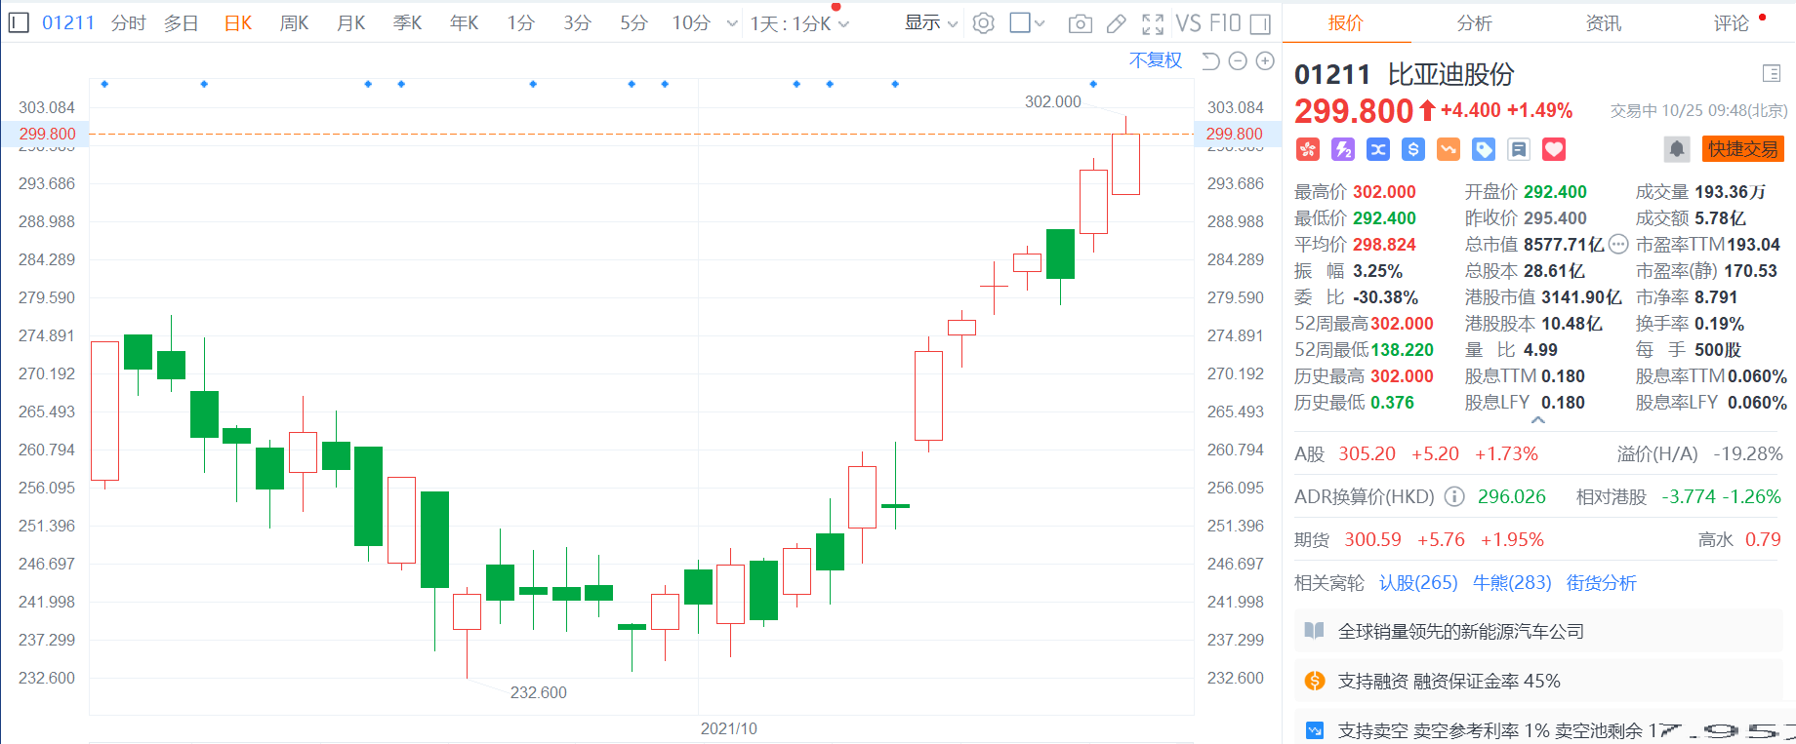Open the 街货分析 link
This screenshot has height=744, width=1796.
coord(1601,582)
